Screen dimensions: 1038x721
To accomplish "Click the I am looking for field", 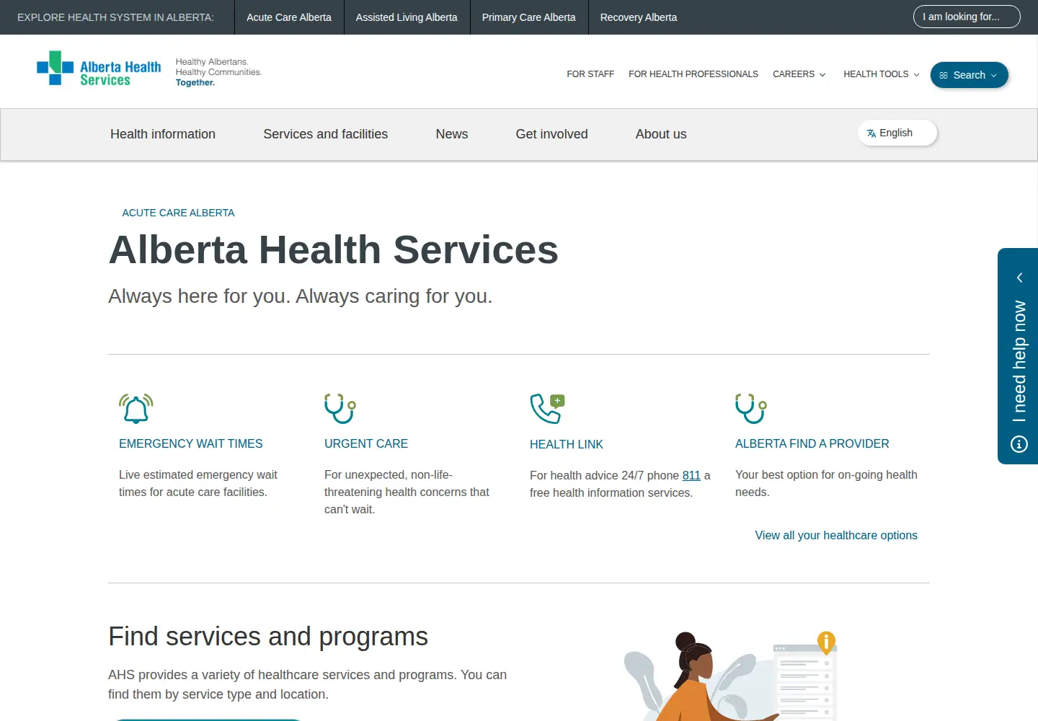I will (967, 17).
